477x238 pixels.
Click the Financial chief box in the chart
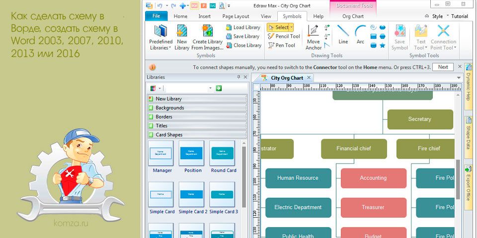(353, 148)
